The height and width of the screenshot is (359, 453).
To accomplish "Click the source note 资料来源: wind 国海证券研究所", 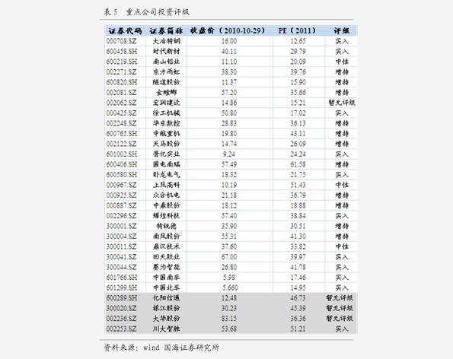I will pos(161,348).
